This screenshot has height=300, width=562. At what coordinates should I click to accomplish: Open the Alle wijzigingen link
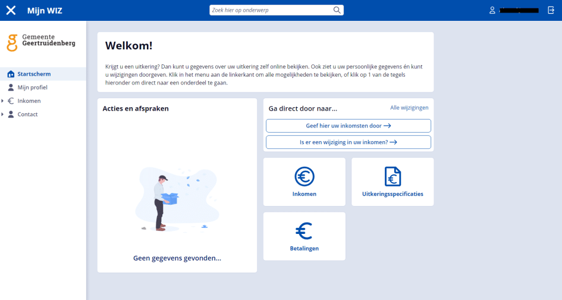409,108
